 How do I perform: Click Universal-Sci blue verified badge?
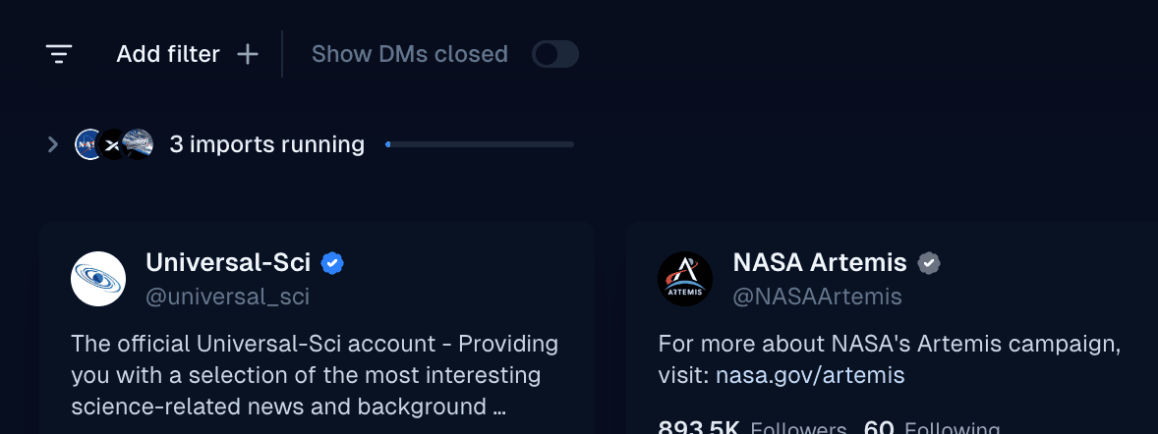tap(332, 263)
